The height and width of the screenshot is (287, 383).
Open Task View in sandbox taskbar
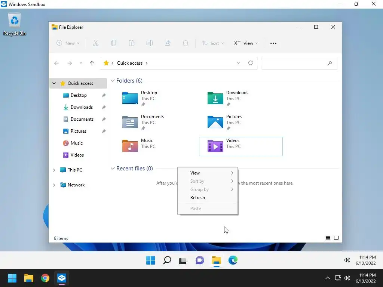point(183,260)
